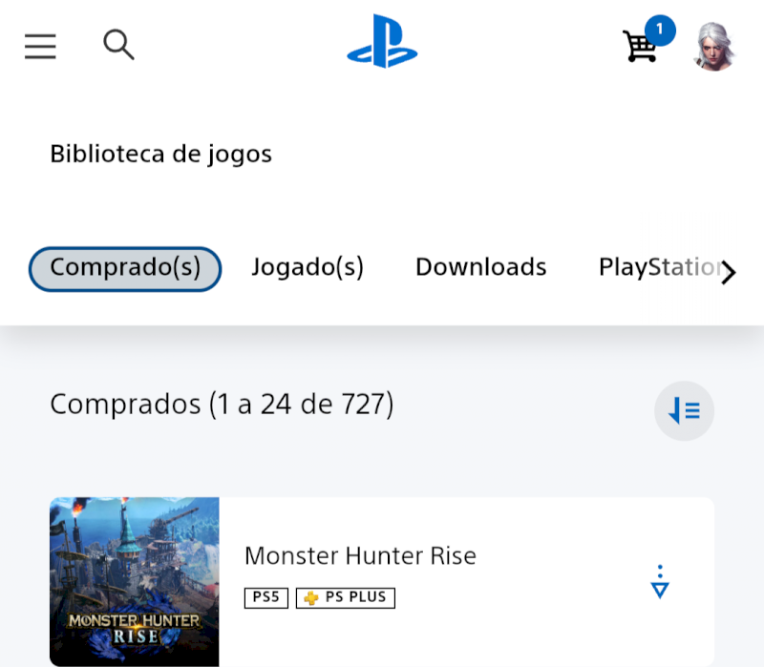Open the shopping cart

pyautogui.click(x=640, y=47)
